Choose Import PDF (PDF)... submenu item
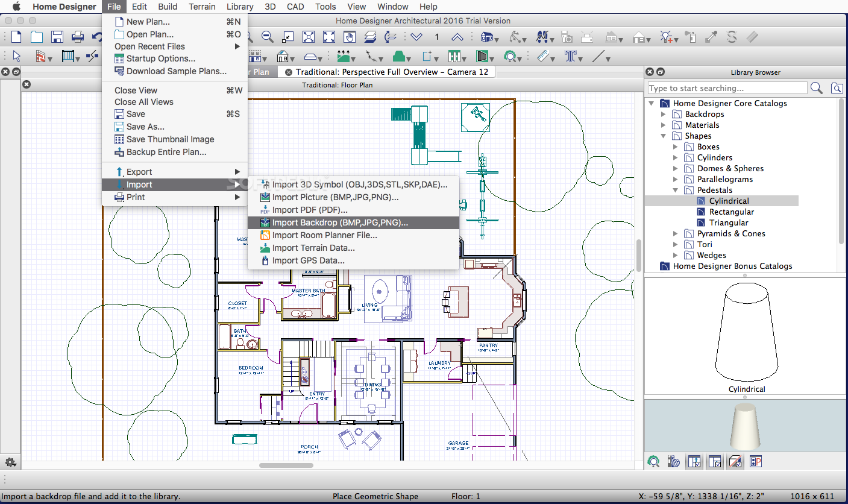The height and width of the screenshot is (504, 848). click(353, 210)
